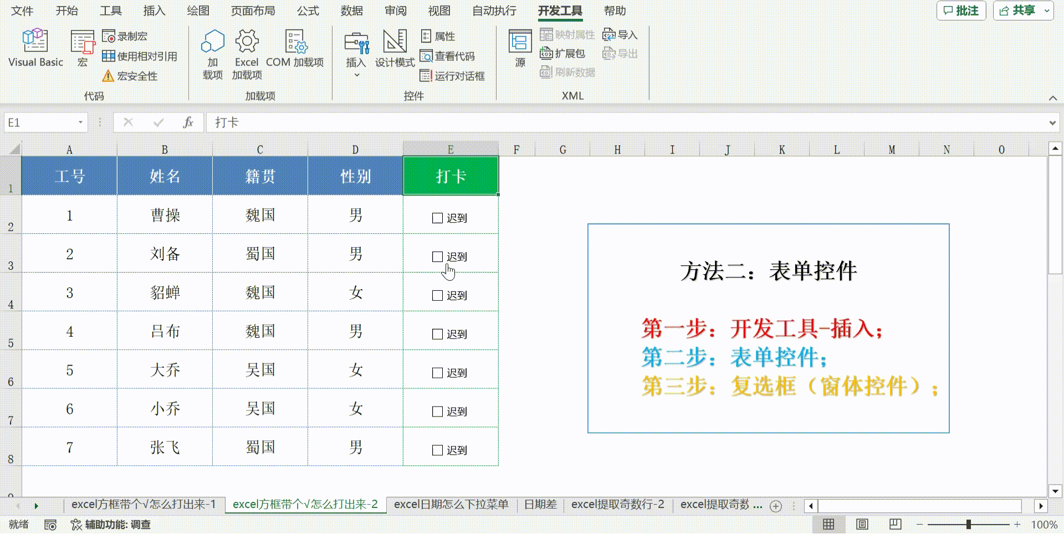
Task: Switch to the 数据 Data tab
Action: [352, 11]
